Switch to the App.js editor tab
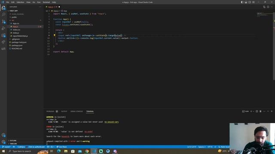The height and width of the screenshot is (154, 275). (52, 7)
